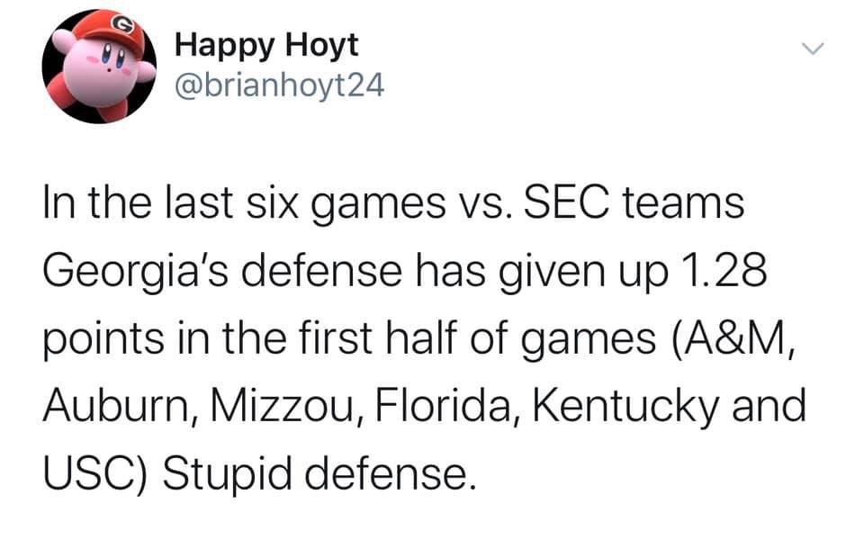Open Happy Hoyt's Kirby profile picture
This screenshot has height=540, width=864.
(99, 67)
